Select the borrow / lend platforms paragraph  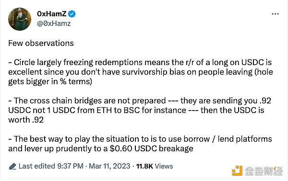140,144
